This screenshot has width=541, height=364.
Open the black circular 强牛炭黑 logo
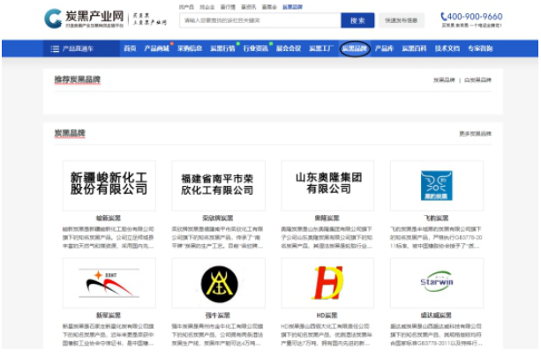tap(218, 283)
